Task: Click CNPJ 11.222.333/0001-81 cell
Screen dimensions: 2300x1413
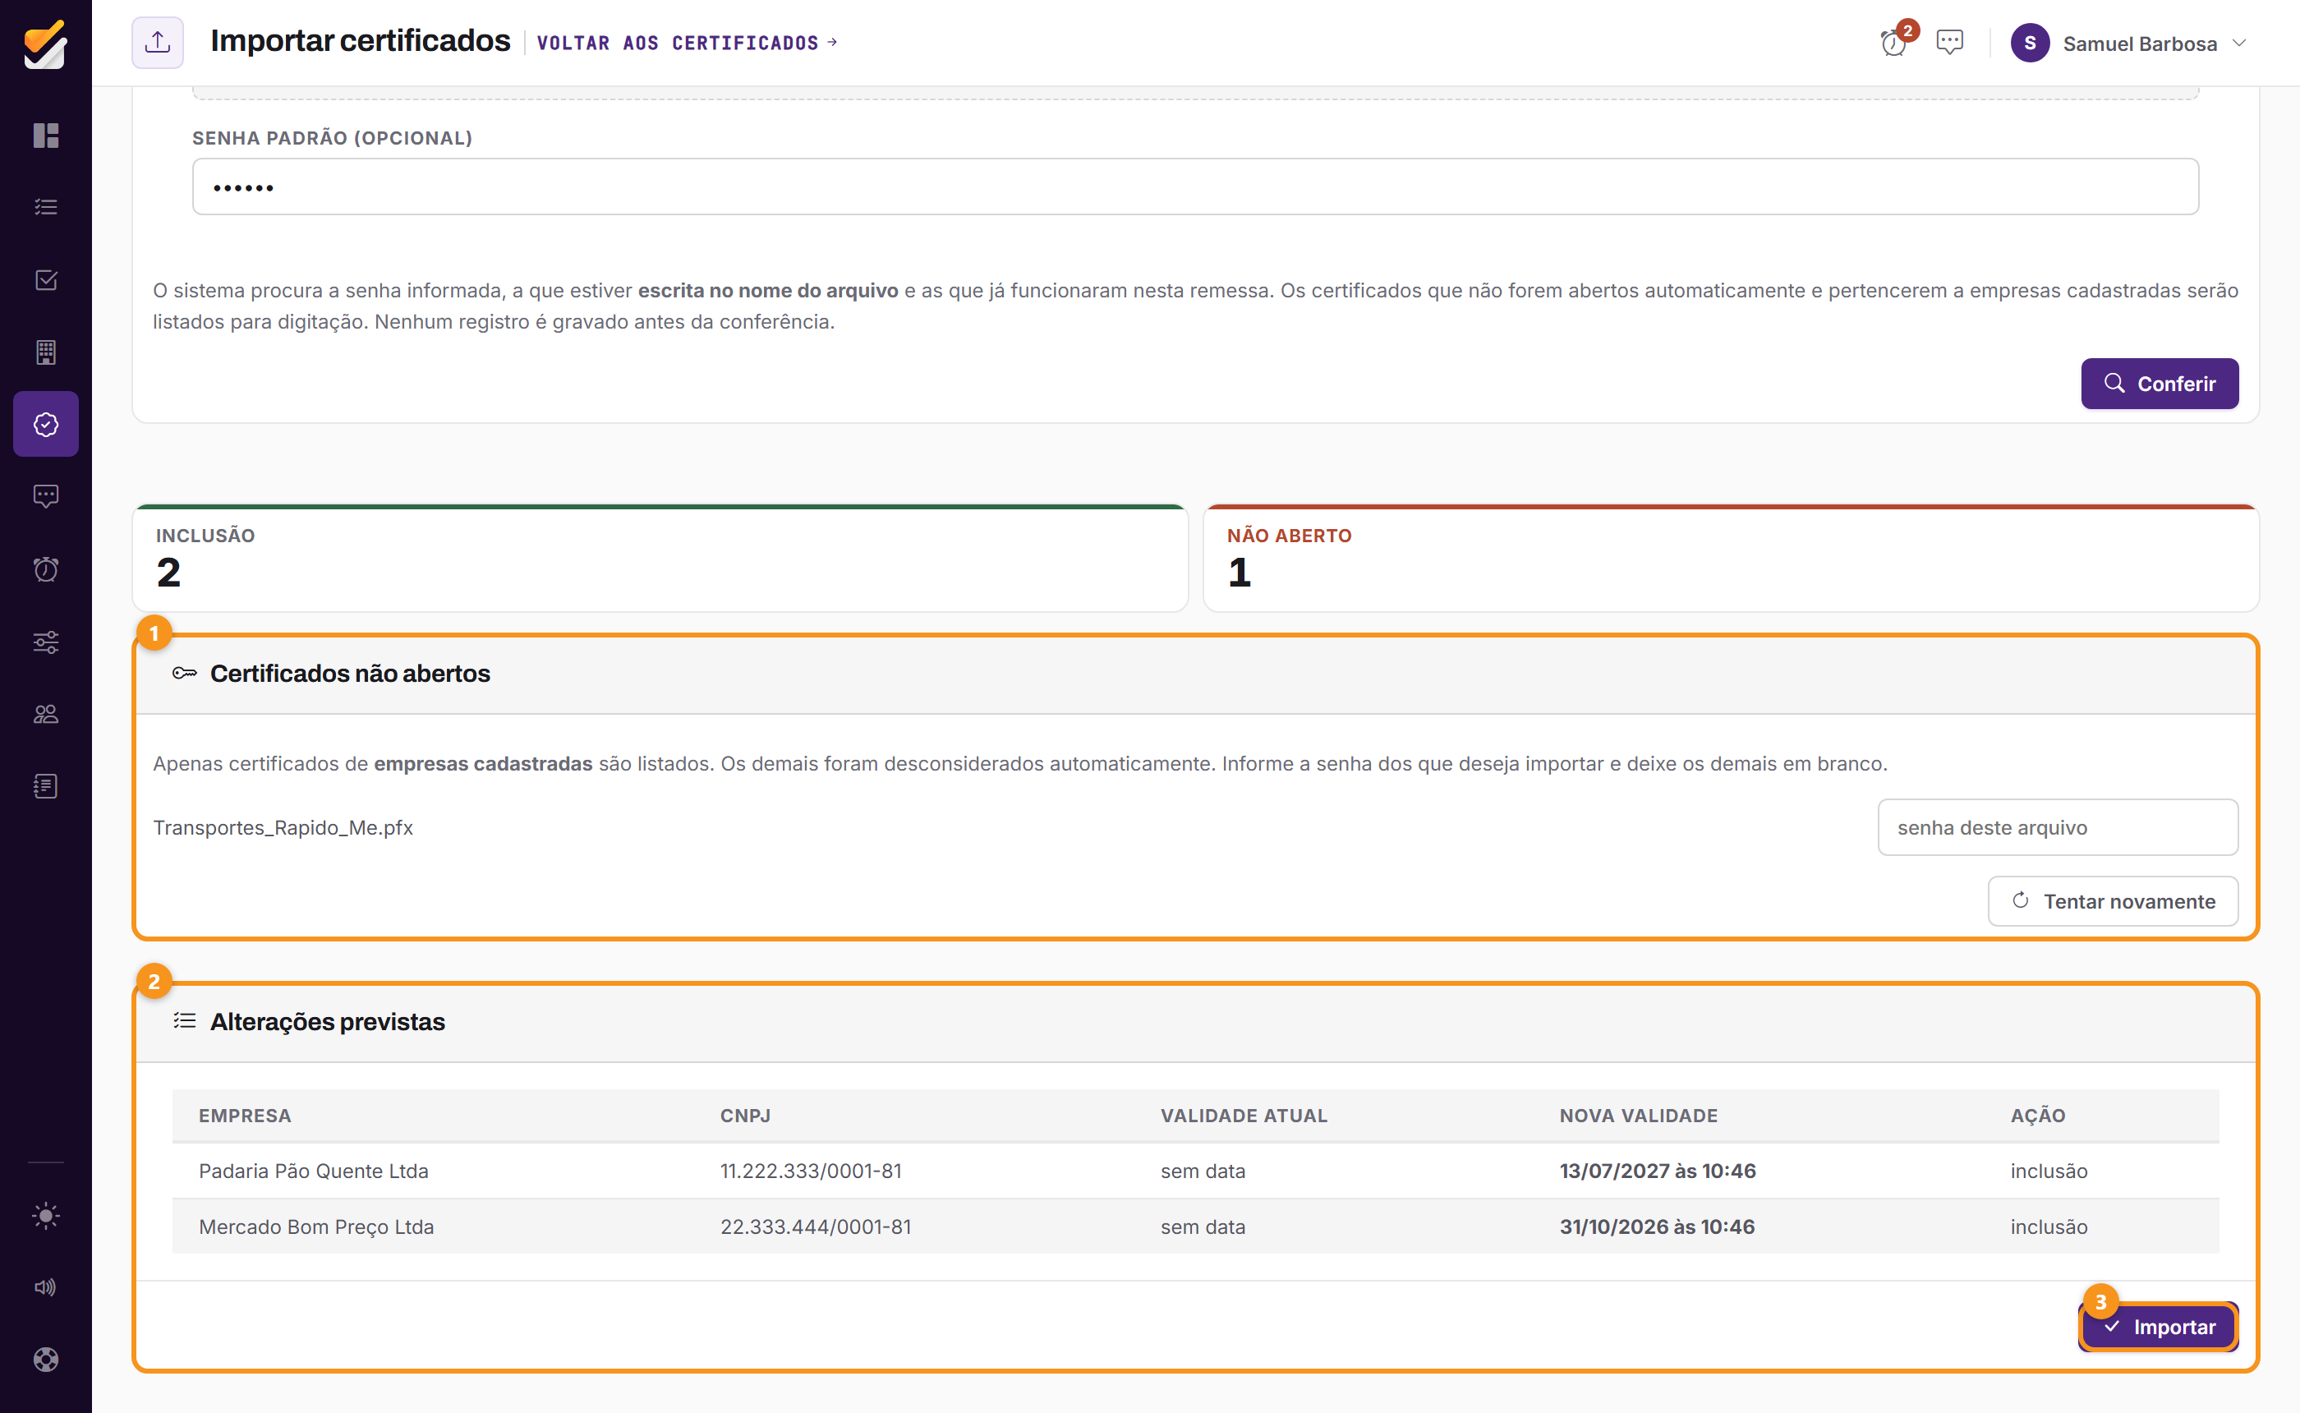Action: (x=811, y=1171)
